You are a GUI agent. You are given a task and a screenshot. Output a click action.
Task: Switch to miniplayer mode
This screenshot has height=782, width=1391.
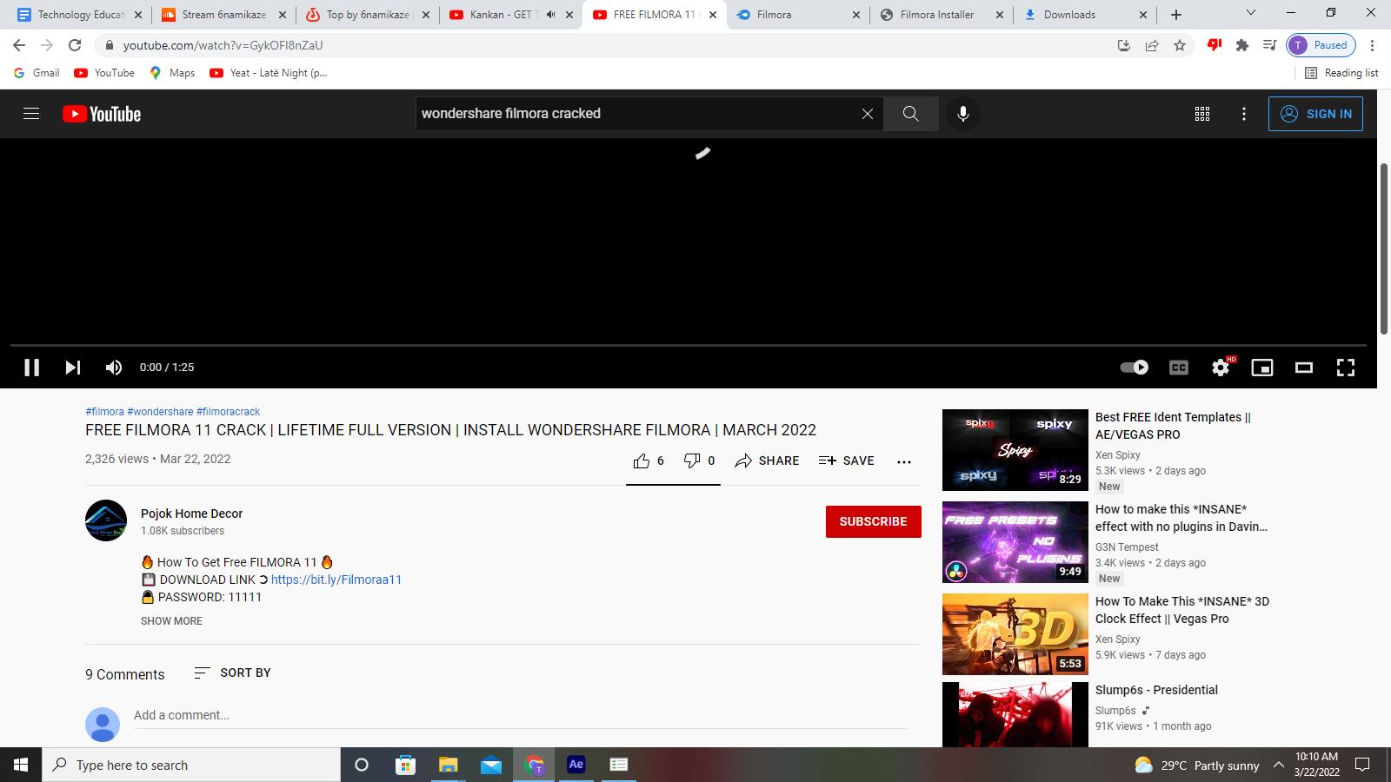tap(1261, 368)
